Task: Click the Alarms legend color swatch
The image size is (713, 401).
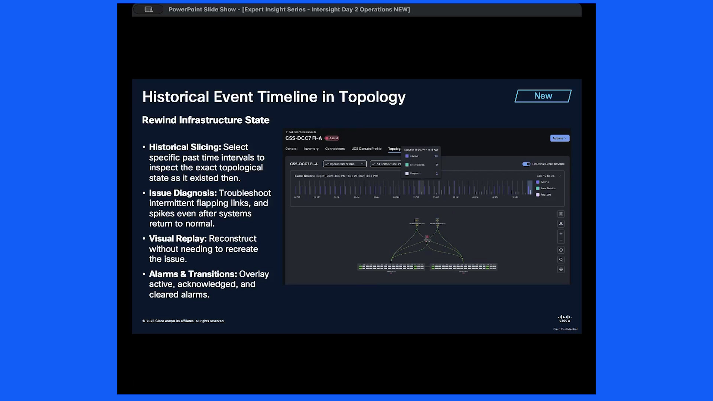Action: pos(538,182)
